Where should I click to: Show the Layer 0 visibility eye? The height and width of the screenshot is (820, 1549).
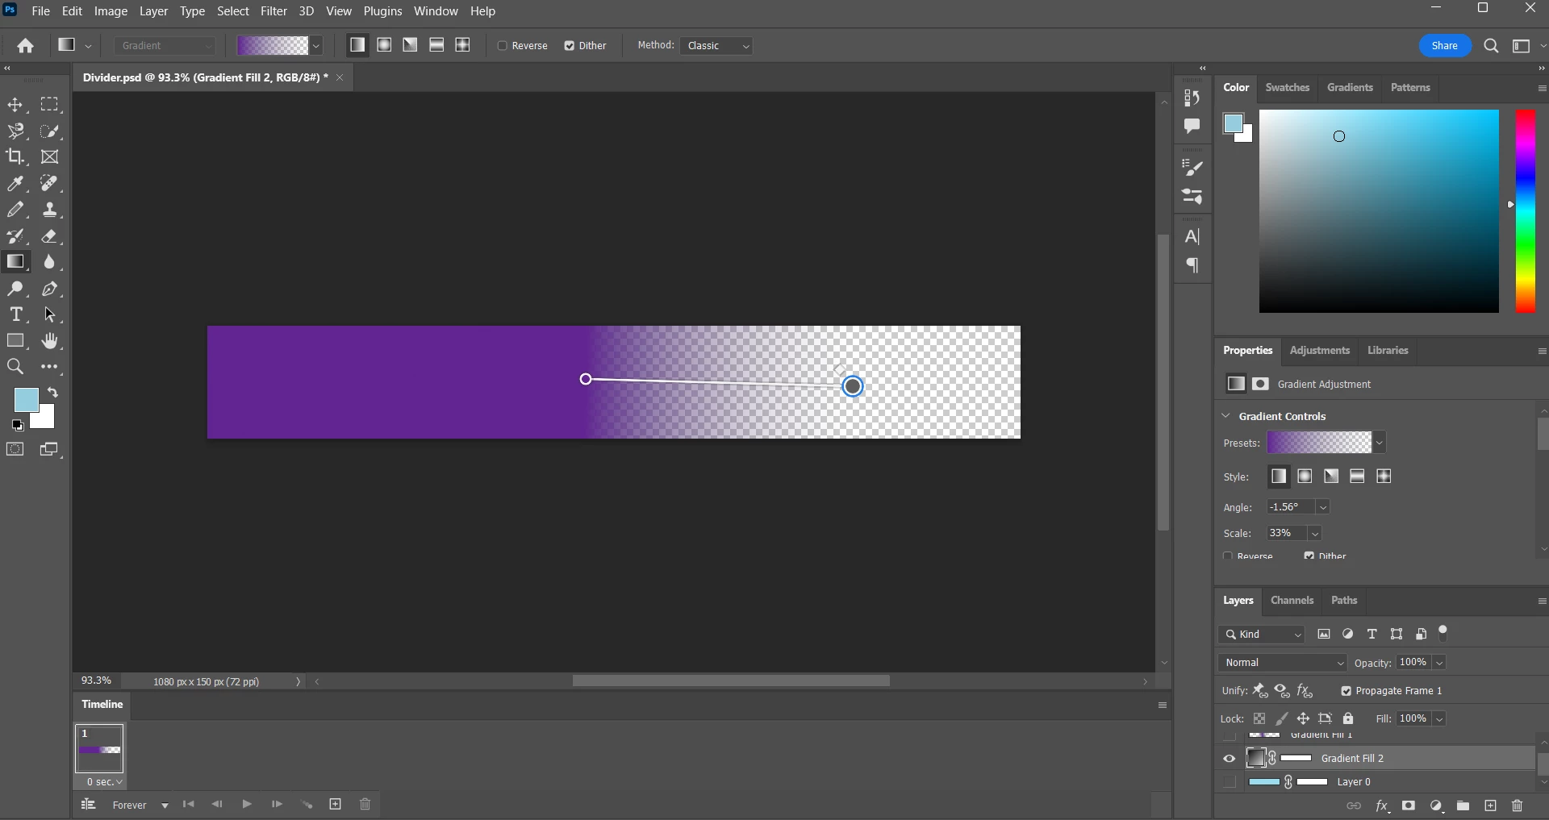(x=1229, y=782)
